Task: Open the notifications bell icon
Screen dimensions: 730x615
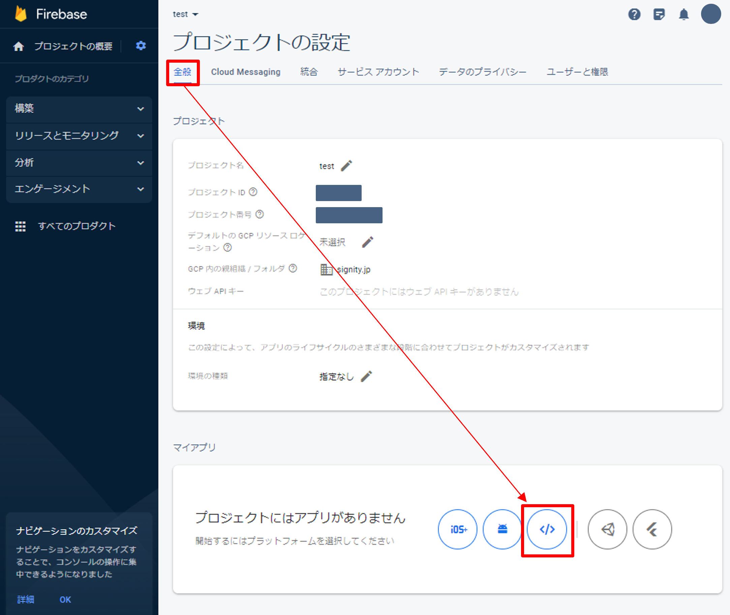Action: [x=683, y=14]
